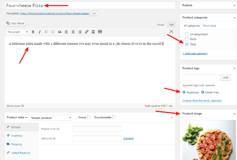Open the All categories tab

coord(192,26)
